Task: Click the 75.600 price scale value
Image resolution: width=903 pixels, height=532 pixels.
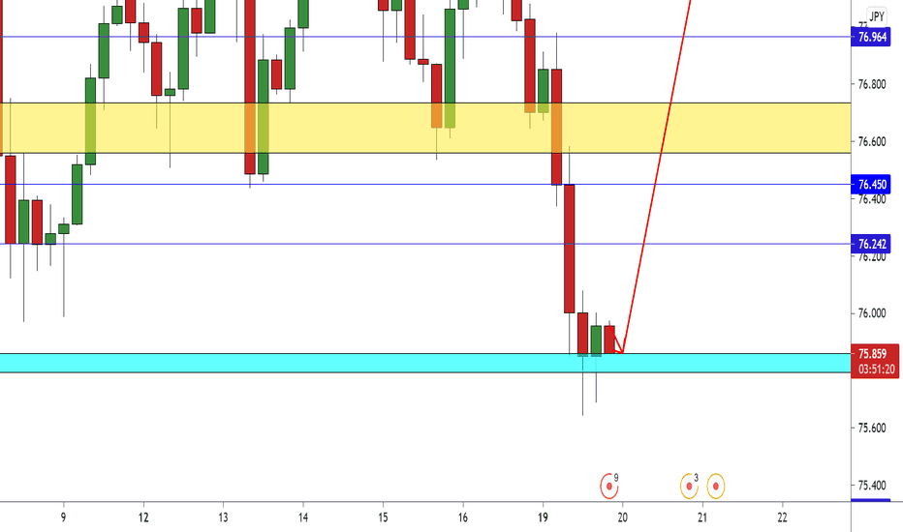Action: [x=871, y=428]
